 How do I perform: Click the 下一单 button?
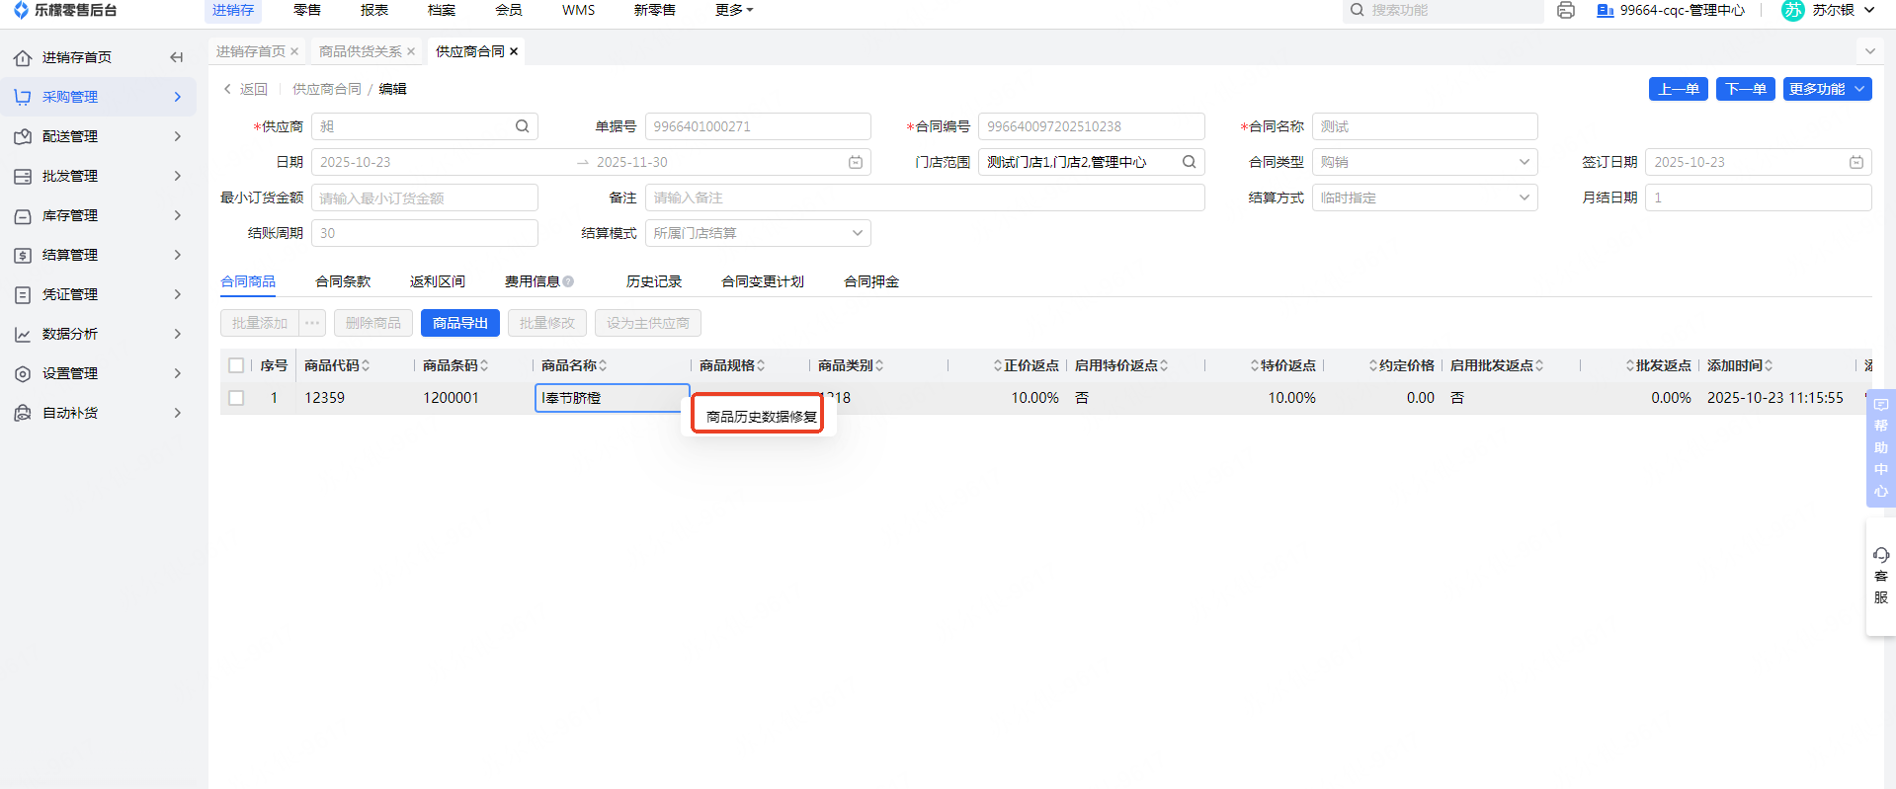(1746, 89)
